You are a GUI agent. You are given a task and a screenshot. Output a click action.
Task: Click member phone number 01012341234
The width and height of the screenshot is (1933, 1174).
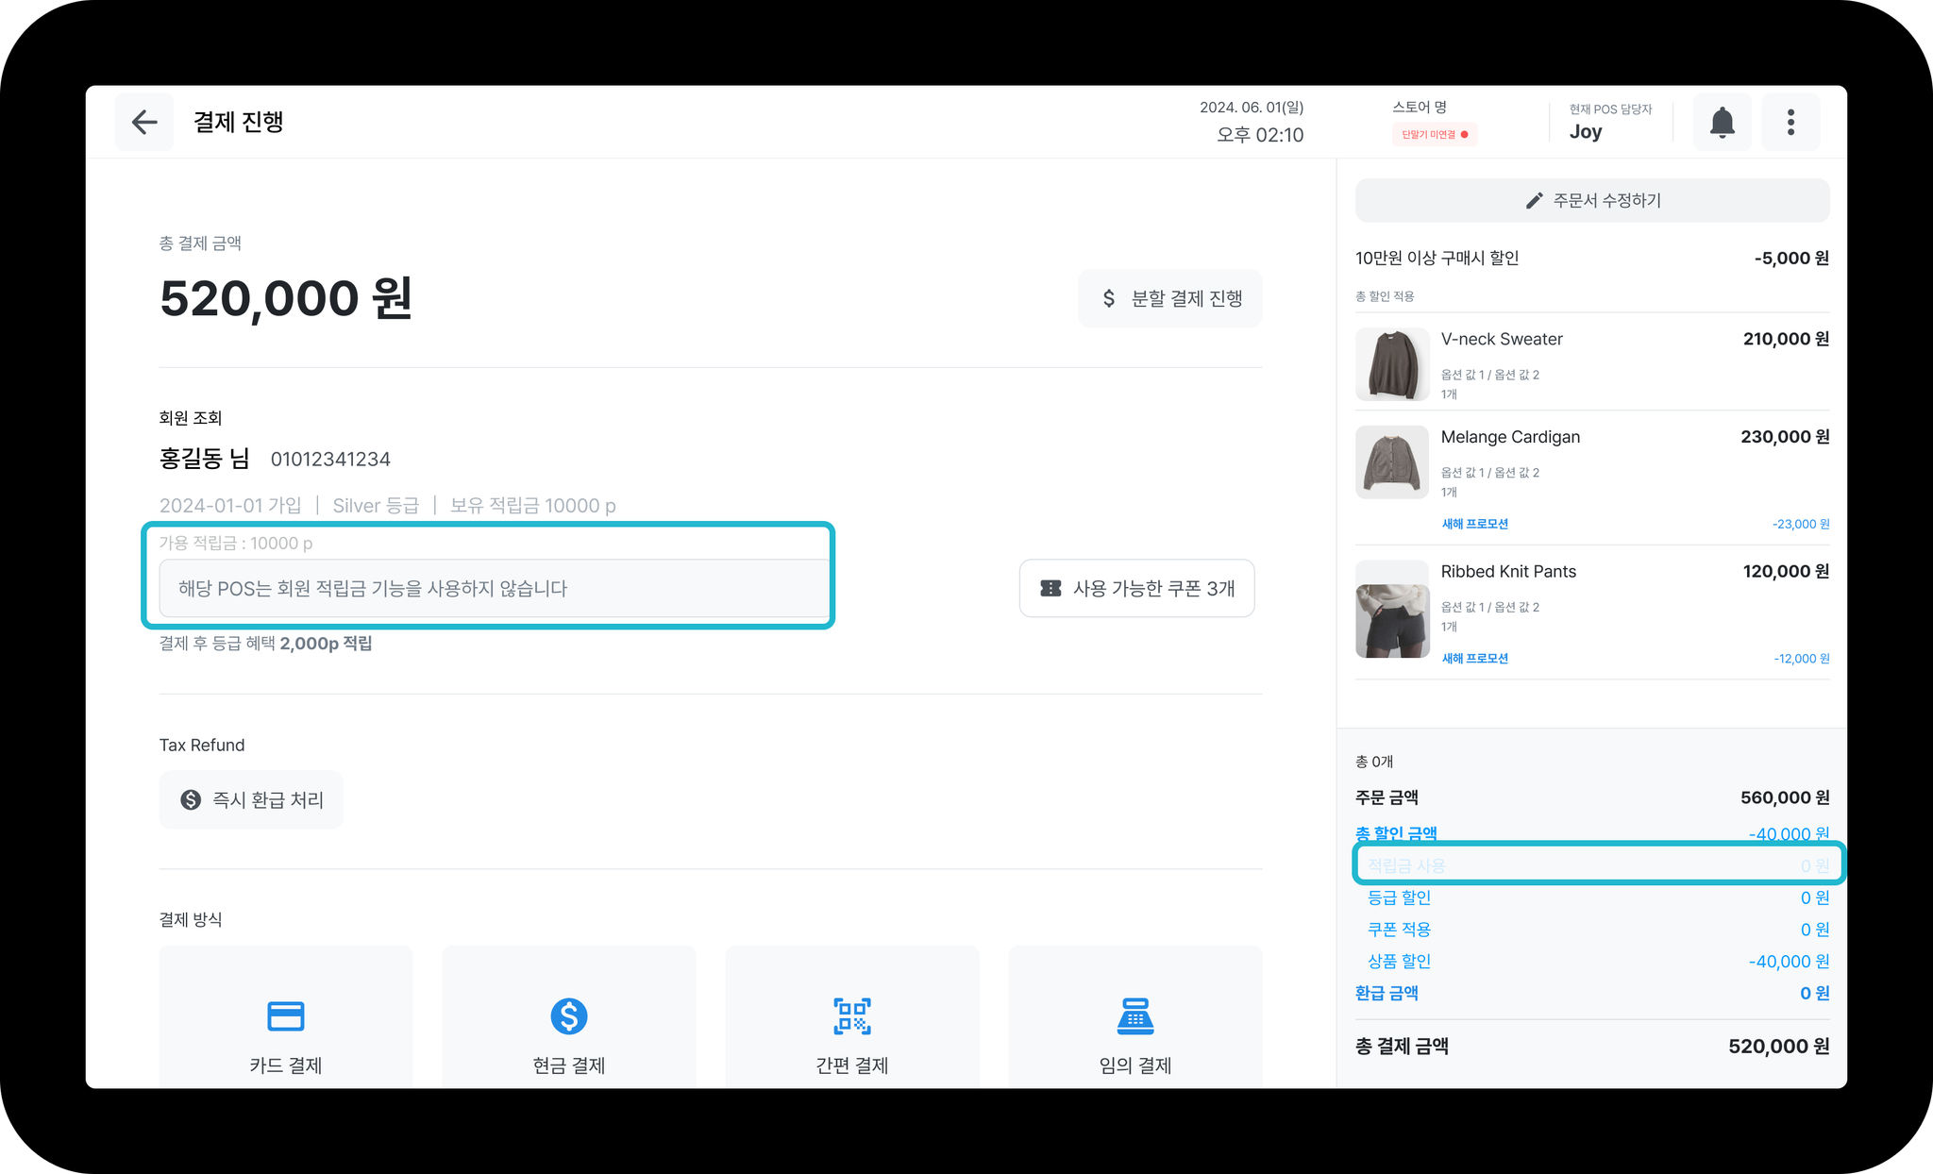tap(330, 460)
